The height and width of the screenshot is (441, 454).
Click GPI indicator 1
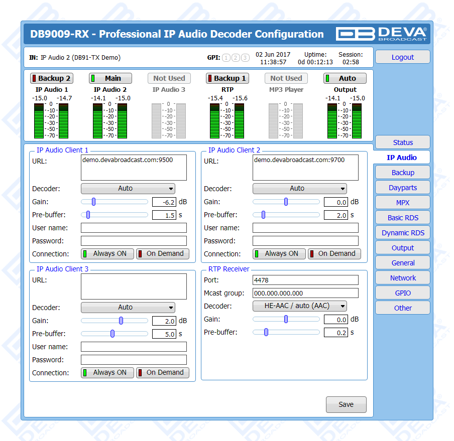(226, 58)
